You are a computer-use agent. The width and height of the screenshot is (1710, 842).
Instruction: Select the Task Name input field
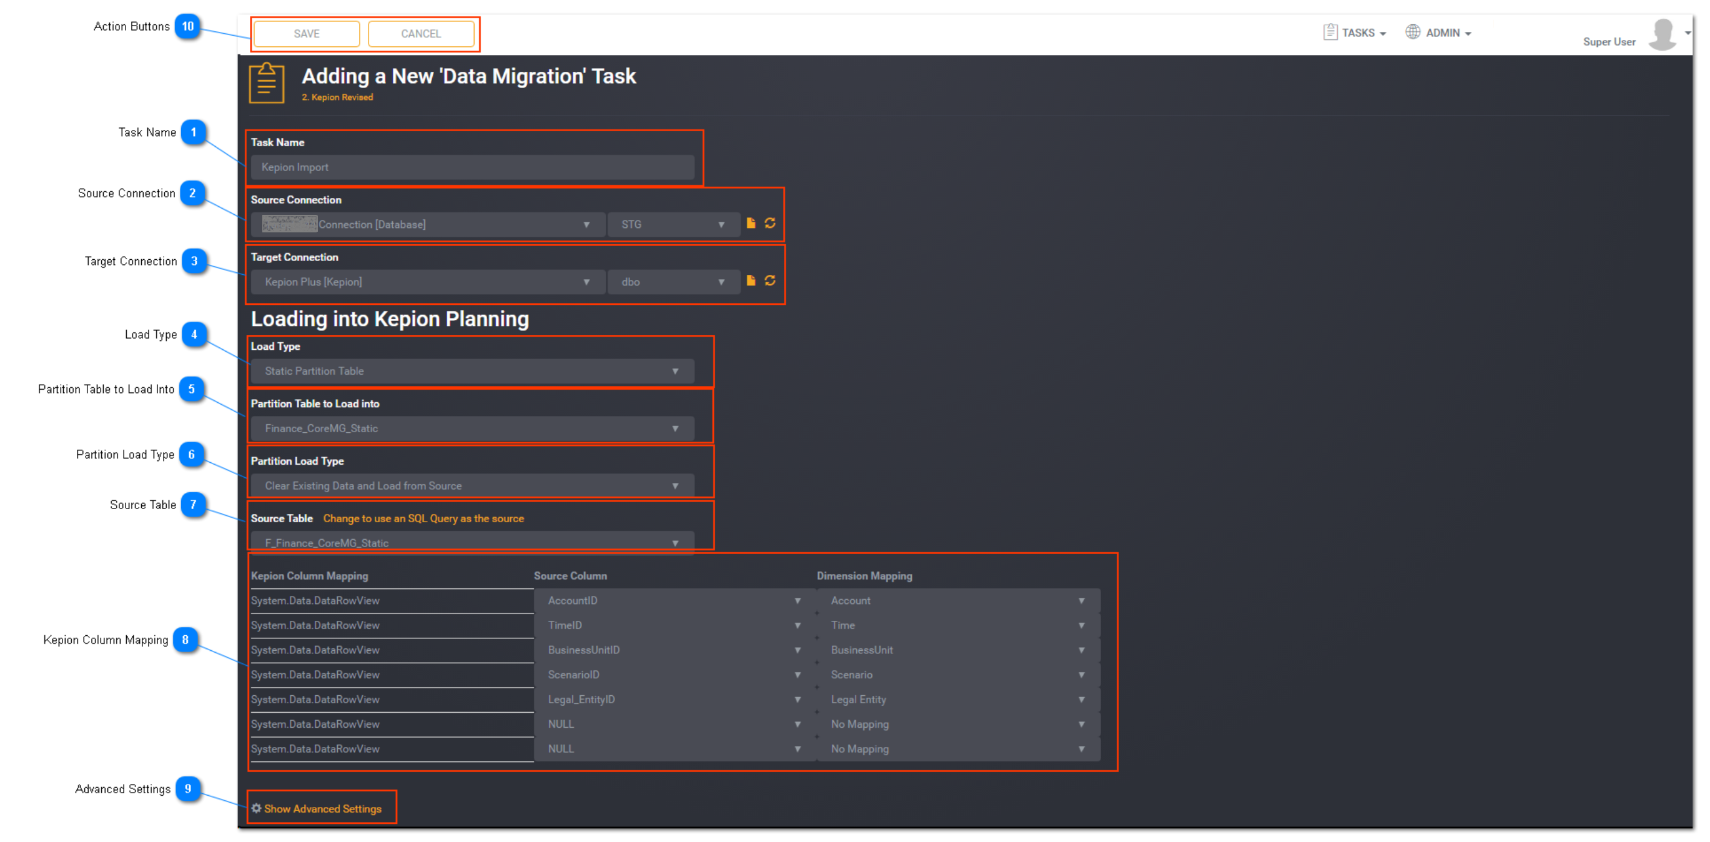(473, 166)
